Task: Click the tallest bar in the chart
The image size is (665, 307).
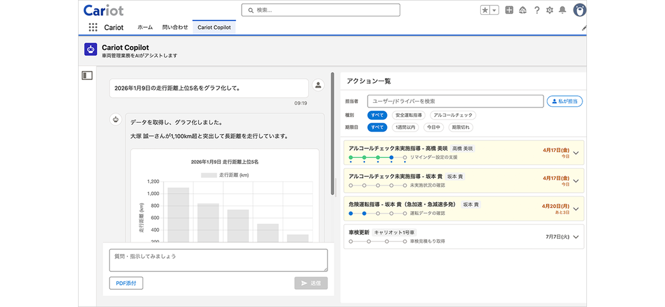Action: [178, 214]
